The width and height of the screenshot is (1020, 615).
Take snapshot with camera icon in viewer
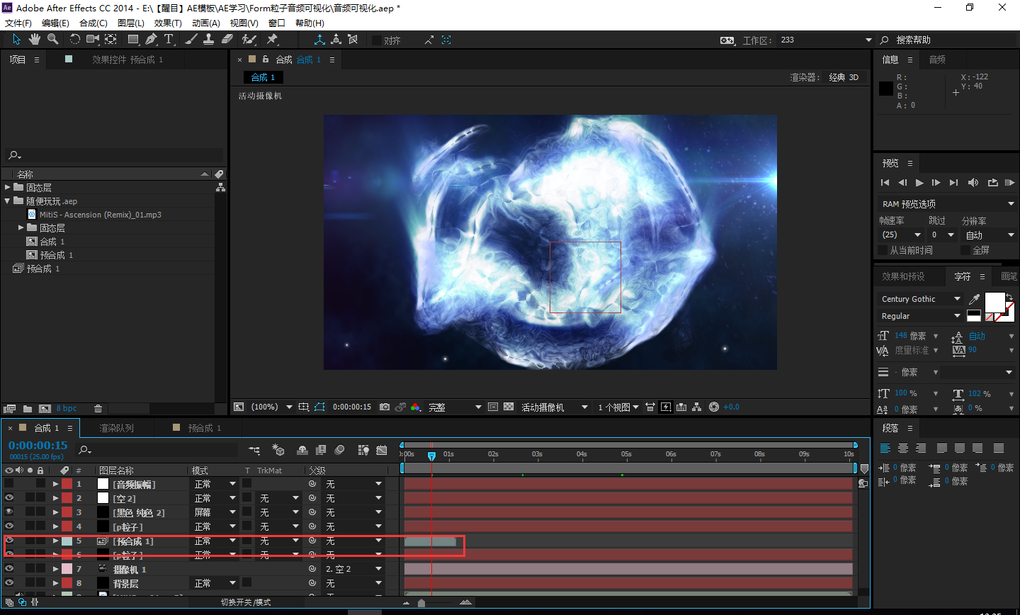click(x=385, y=407)
